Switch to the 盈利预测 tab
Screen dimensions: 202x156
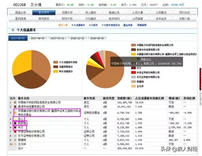(21, 19)
